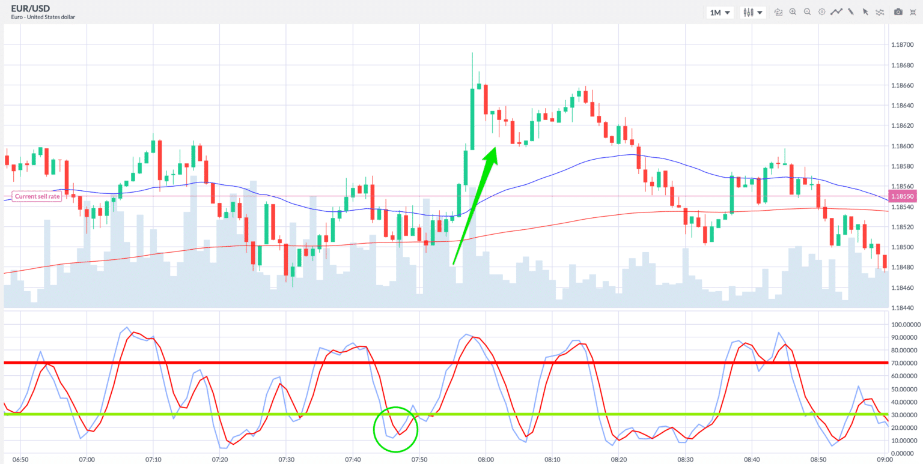This screenshot has height=464, width=923.
Task: Open chart zoom in tool
Action: click(x=793, y=11)
